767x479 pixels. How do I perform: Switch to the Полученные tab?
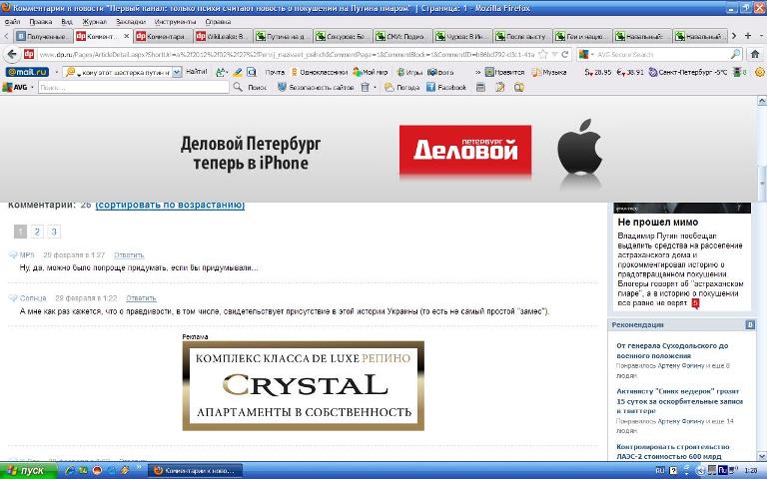click(x=43, y=36)
